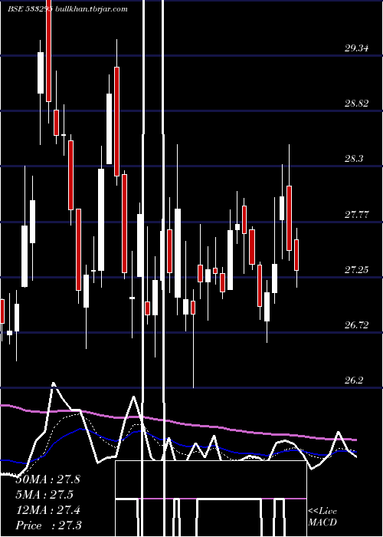This screenshot has width=383, height=537.
Task: Click the 12MA : 27.4 legend text
Action: pyautogui.click(x=47, y=510)
